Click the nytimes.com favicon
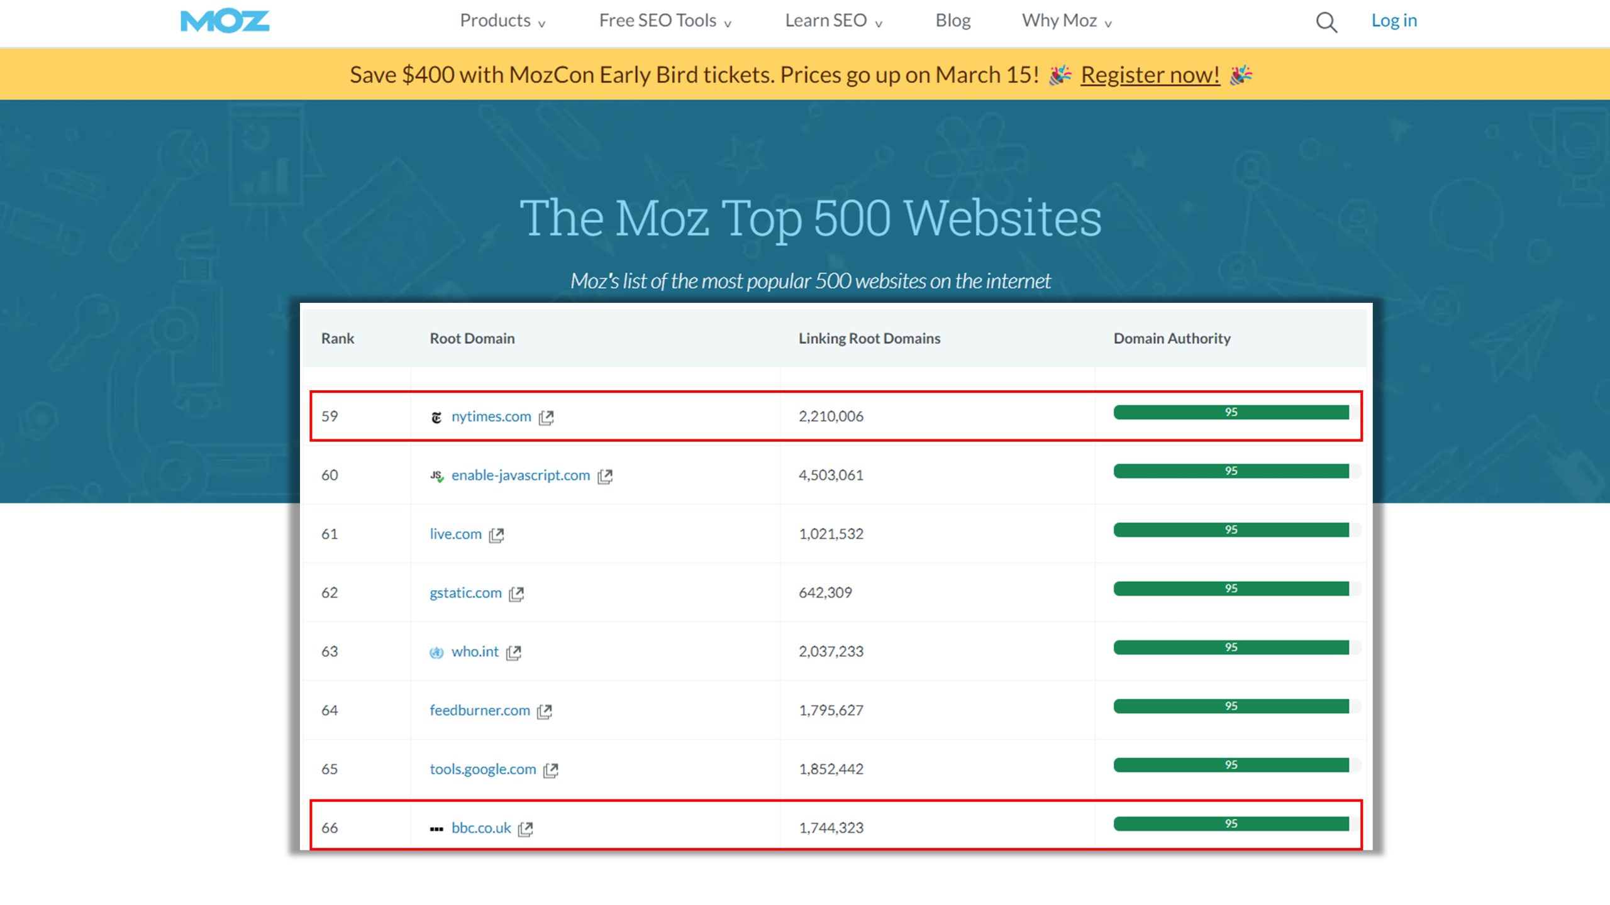The height and width of the screenshot is (905, 1610). [436, 417]
